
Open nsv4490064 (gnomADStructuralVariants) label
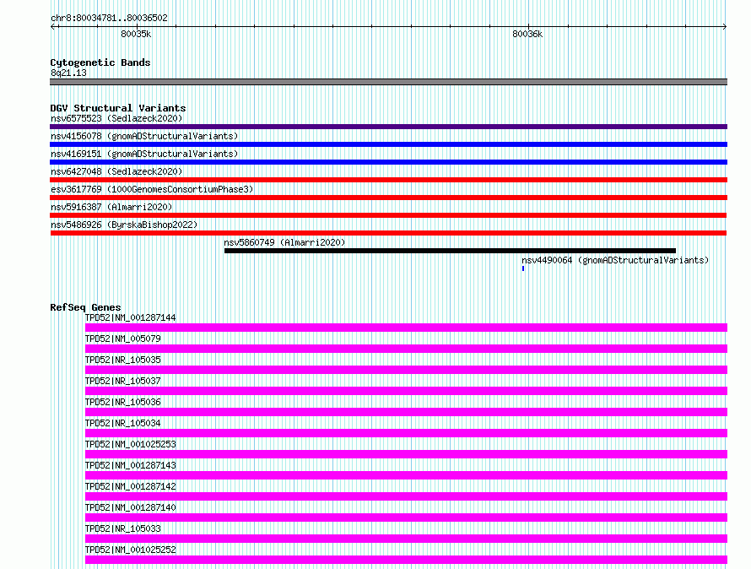(615, 260)
